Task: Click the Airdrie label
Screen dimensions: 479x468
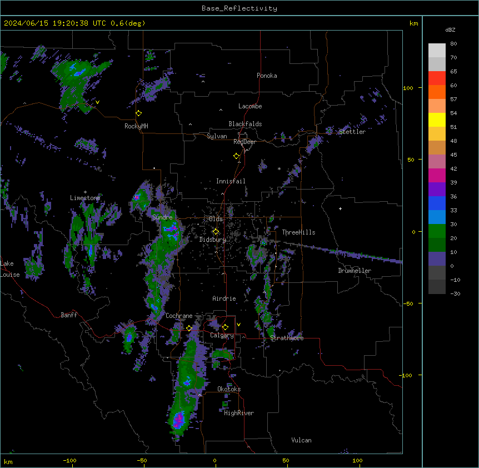Action: point(224,298)
